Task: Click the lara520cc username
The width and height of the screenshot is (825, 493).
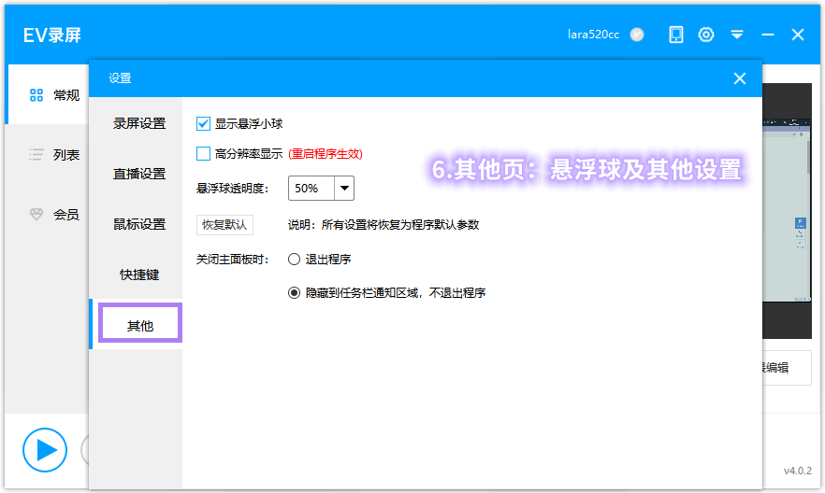Action: point(593,35)
